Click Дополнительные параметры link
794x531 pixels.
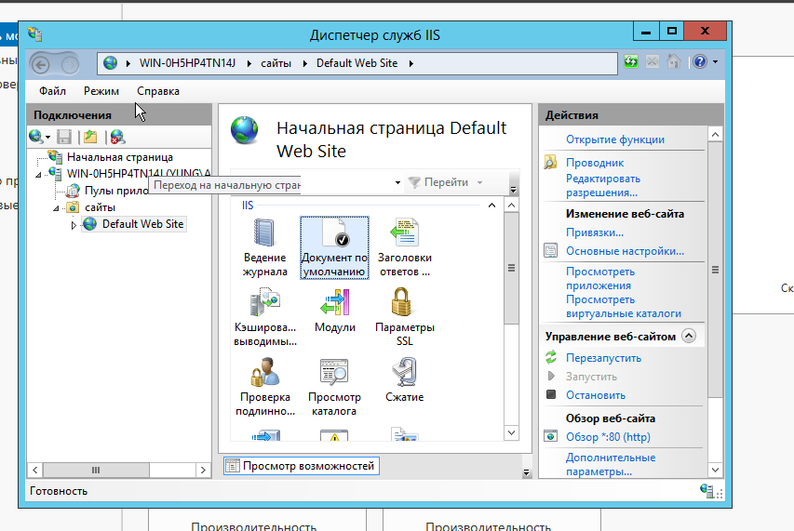611,464
